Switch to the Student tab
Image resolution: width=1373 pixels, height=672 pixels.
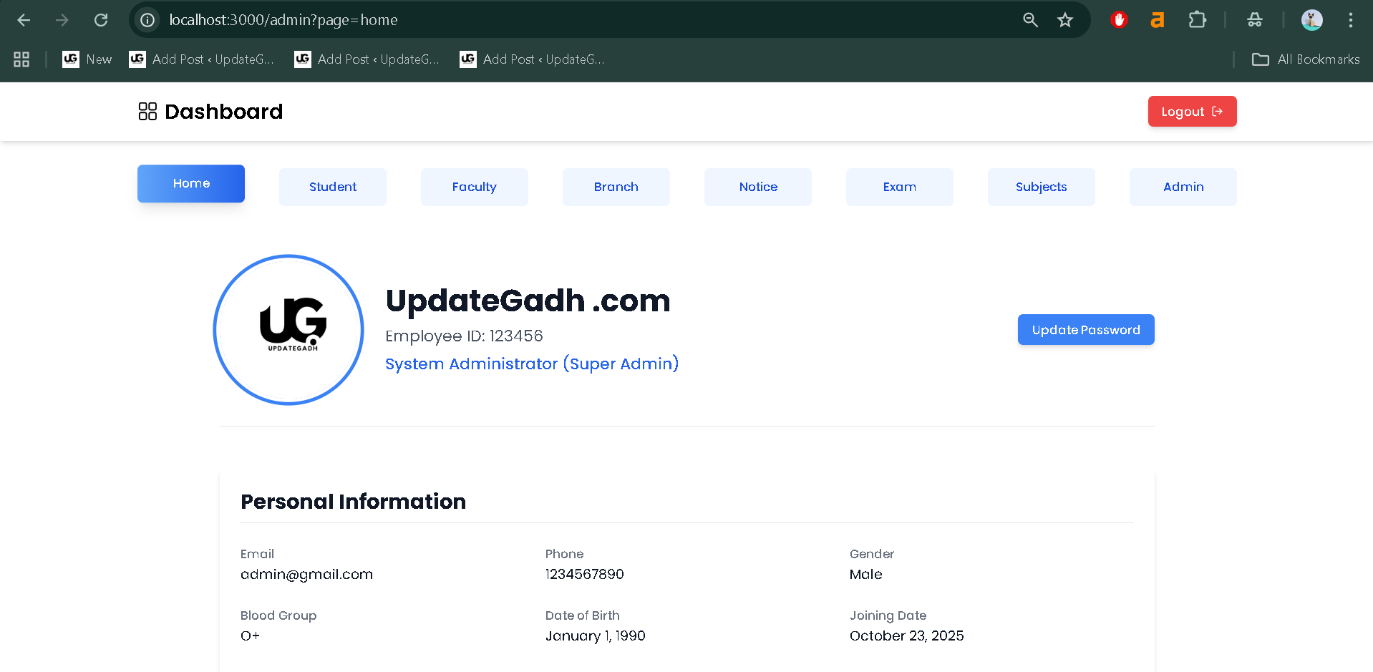point(333,187)
